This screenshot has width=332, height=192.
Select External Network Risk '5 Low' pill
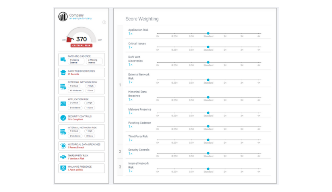90,90
